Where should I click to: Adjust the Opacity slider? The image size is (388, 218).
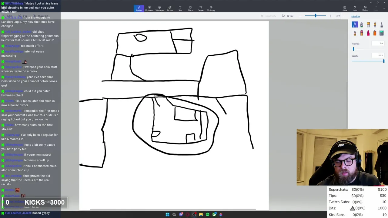pos(368,61)
